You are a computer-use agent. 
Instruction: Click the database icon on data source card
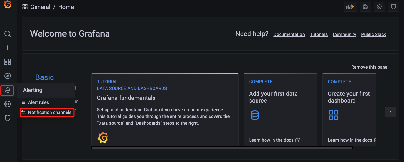255,115
